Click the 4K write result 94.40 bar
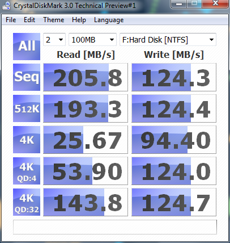230x243 pixels. tap(174, 140)
